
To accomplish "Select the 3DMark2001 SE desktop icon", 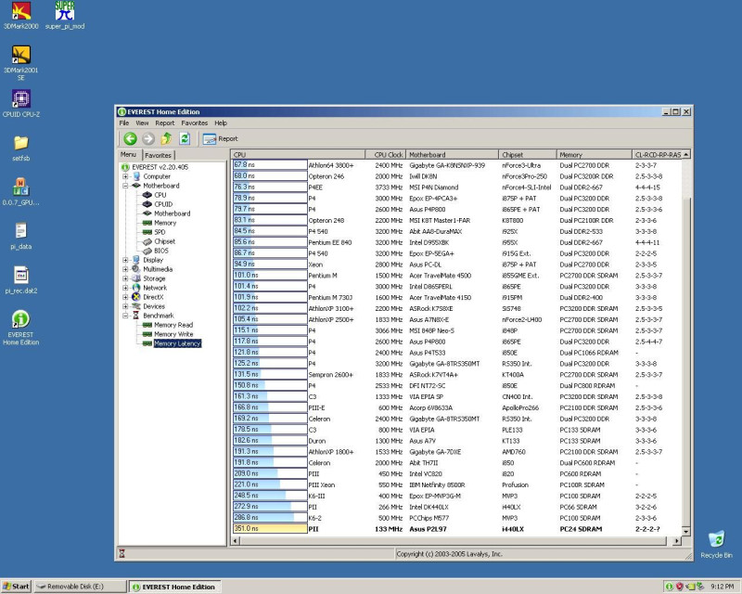I will (x=20, y=63).
